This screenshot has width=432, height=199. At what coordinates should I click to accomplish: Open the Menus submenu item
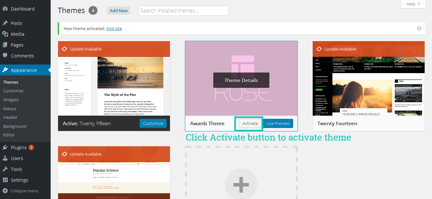pyautogui.click(x=10, y=109)
